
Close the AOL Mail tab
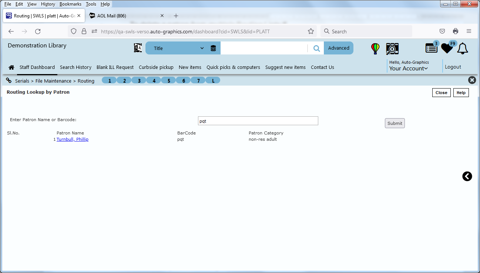coord(162,16)
